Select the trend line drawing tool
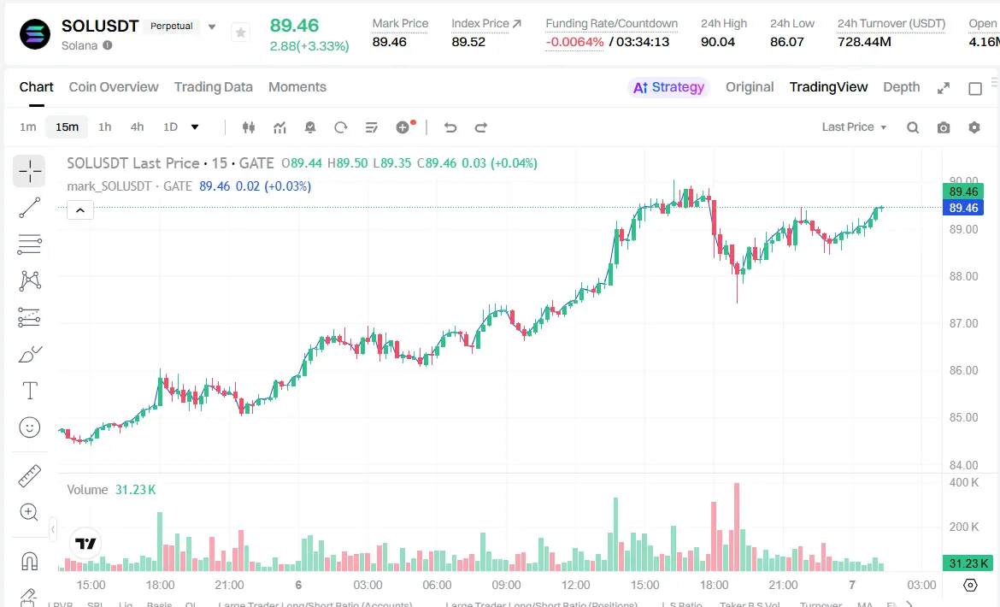Screen dimensions: 1000x607 pos(29,208)
